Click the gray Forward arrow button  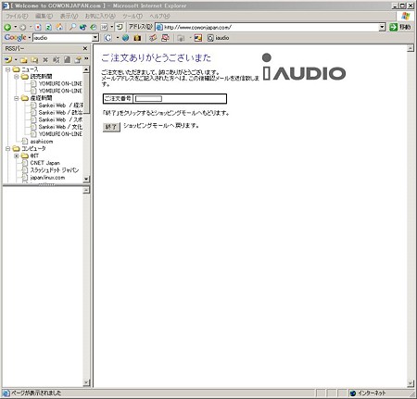click(x=23, y=28)
